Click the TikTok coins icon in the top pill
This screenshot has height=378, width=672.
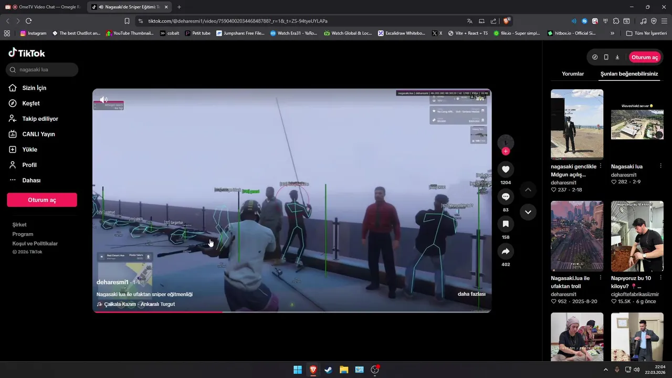pyautogui.click(x=595, y=57)
